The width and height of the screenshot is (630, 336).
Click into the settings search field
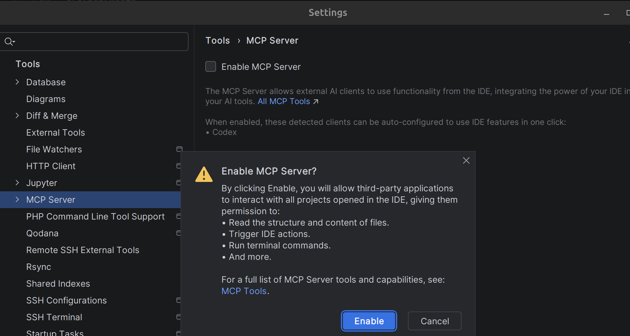pos(101,42)
